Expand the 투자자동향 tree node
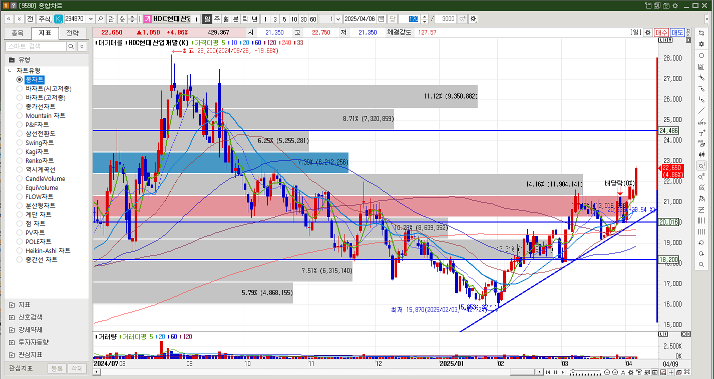This screenshot has height=379, width=714. [11, 342]
